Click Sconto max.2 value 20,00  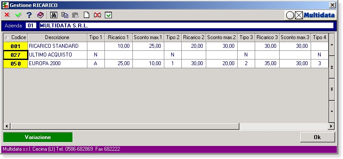(x=222, y=63)
